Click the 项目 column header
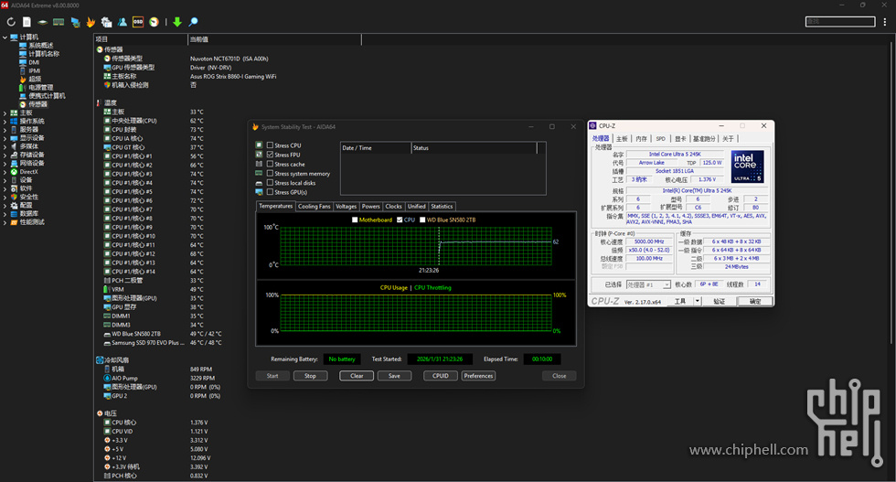Image resolution: width=896 pixels, height=482 pixels. click(x=141, y=39)
